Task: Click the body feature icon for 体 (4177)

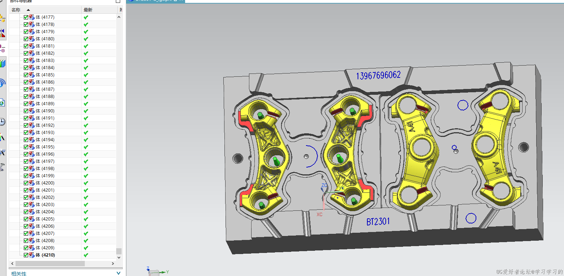Action: tap(32, 17)
